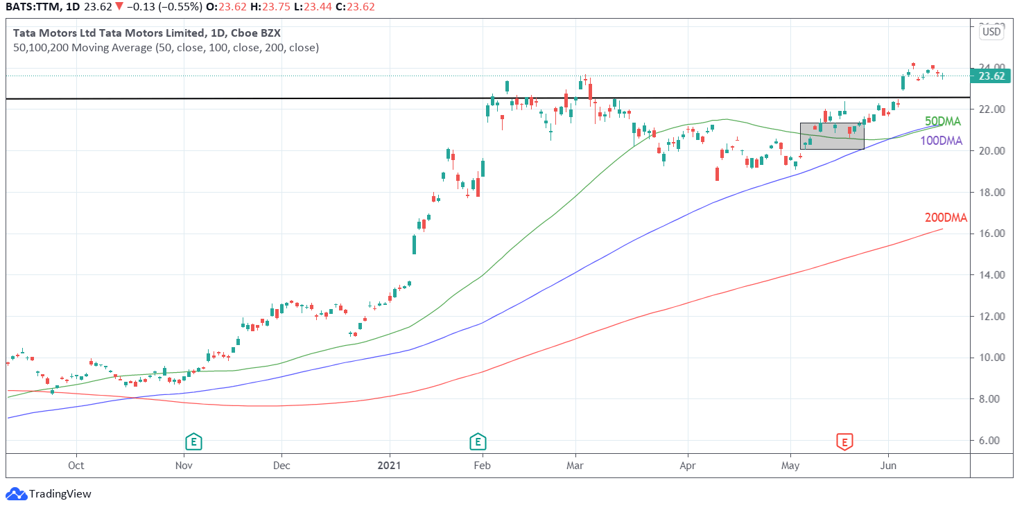1015x510 pixels.
Task: Click the 6.00 price axis label
Action: 989,441
